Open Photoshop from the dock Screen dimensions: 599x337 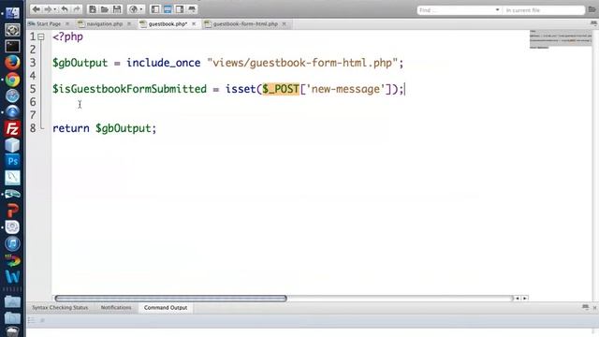pos(12,161)
